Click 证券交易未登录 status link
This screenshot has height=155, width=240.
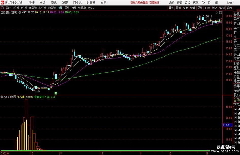pos(139,3)
